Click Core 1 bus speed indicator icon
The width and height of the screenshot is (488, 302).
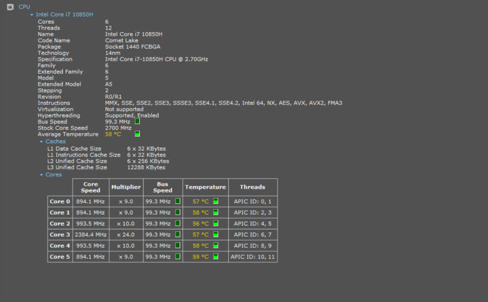[178, 212]
